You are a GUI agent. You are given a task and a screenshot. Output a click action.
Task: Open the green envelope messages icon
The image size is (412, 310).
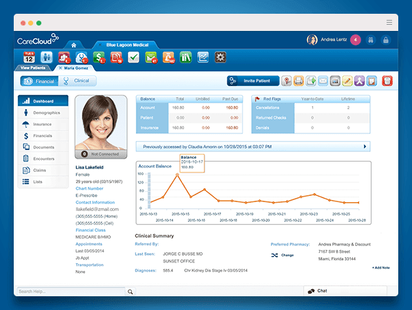[151, 57]
